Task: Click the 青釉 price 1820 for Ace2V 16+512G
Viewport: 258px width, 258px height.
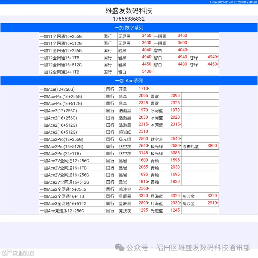Action: click(175, 181)
